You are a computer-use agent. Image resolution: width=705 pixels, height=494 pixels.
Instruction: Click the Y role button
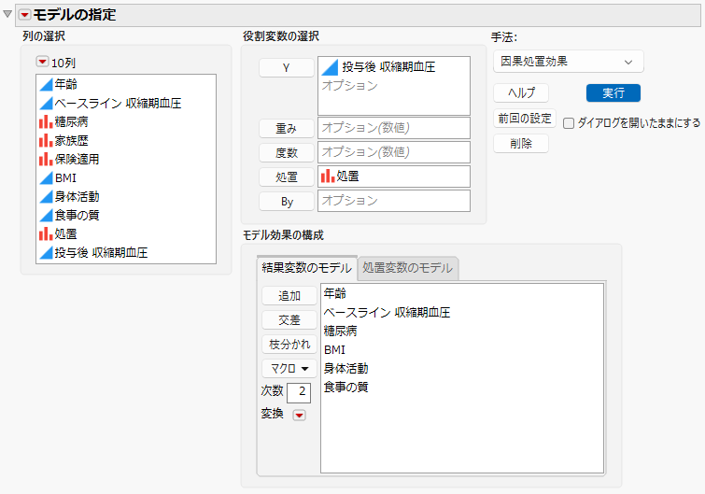287,68
